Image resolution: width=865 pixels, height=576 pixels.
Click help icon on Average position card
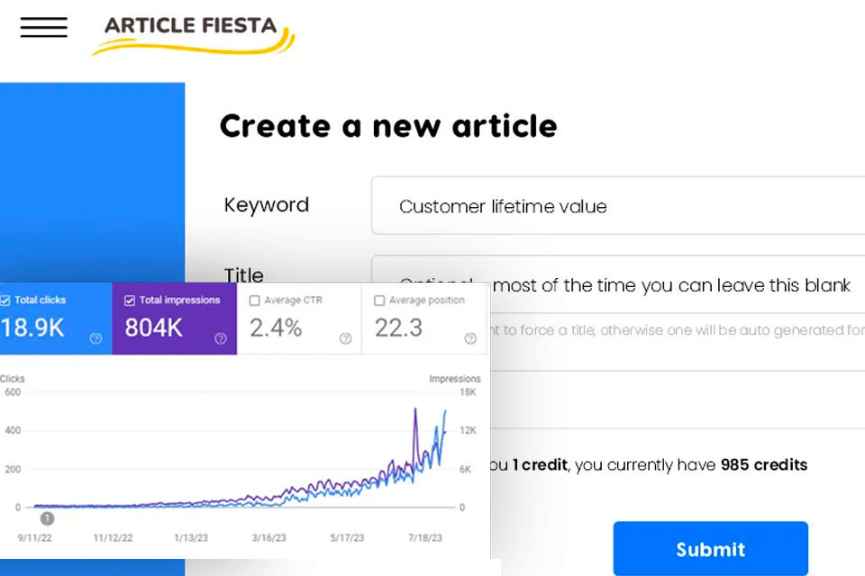coord(470,338)
